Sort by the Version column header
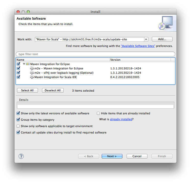The width and height of the screenshot is (191, 183). coord(140,60)
